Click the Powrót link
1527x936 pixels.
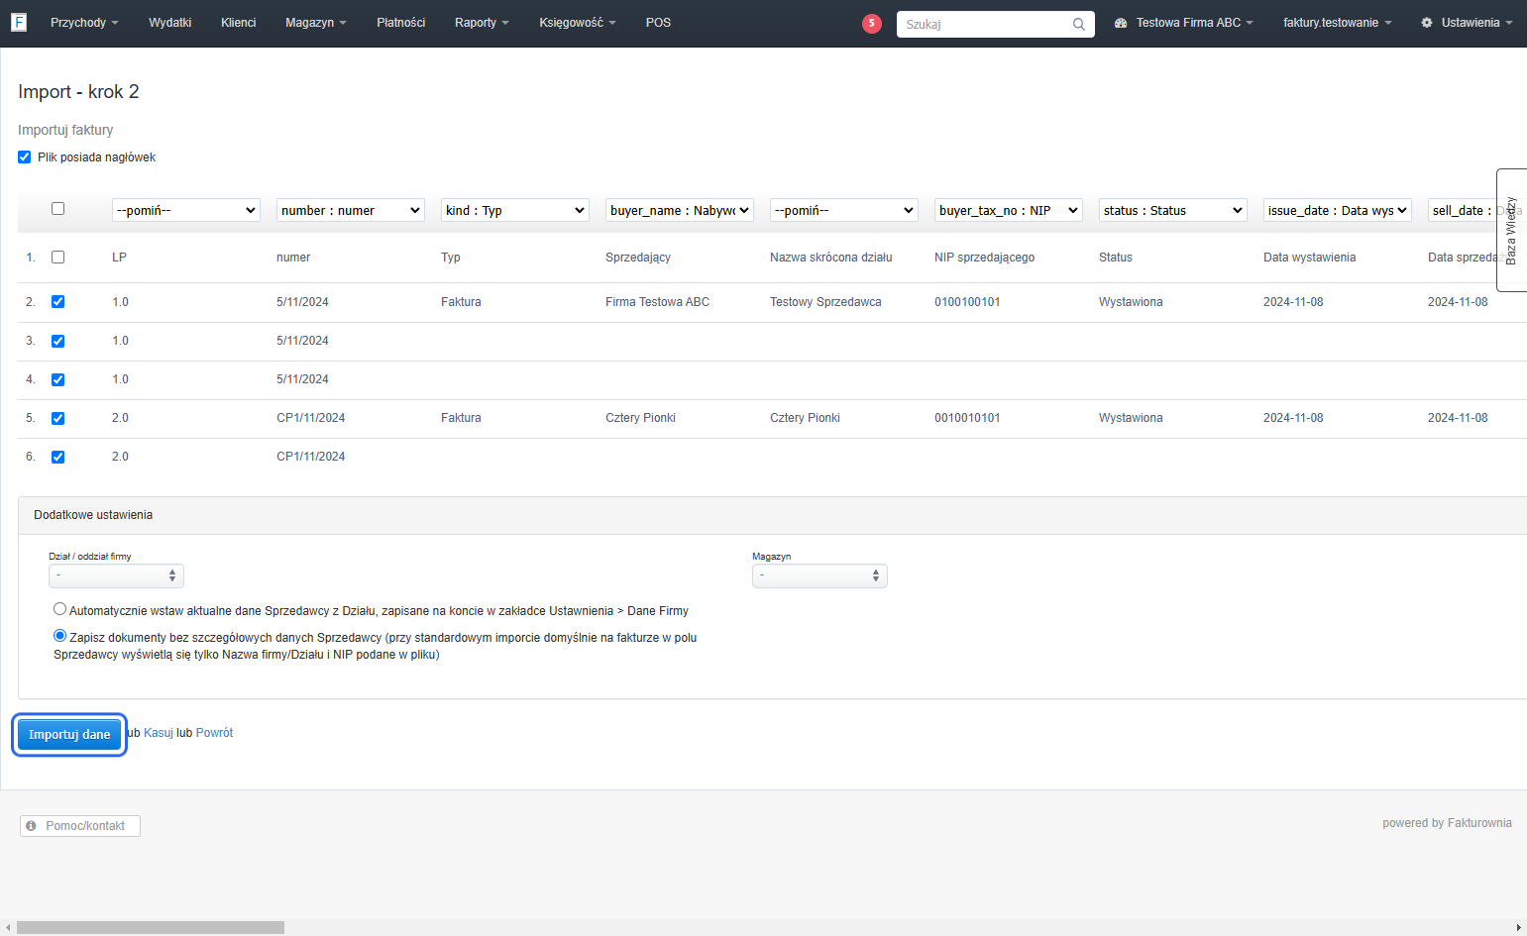pos(214,733)
